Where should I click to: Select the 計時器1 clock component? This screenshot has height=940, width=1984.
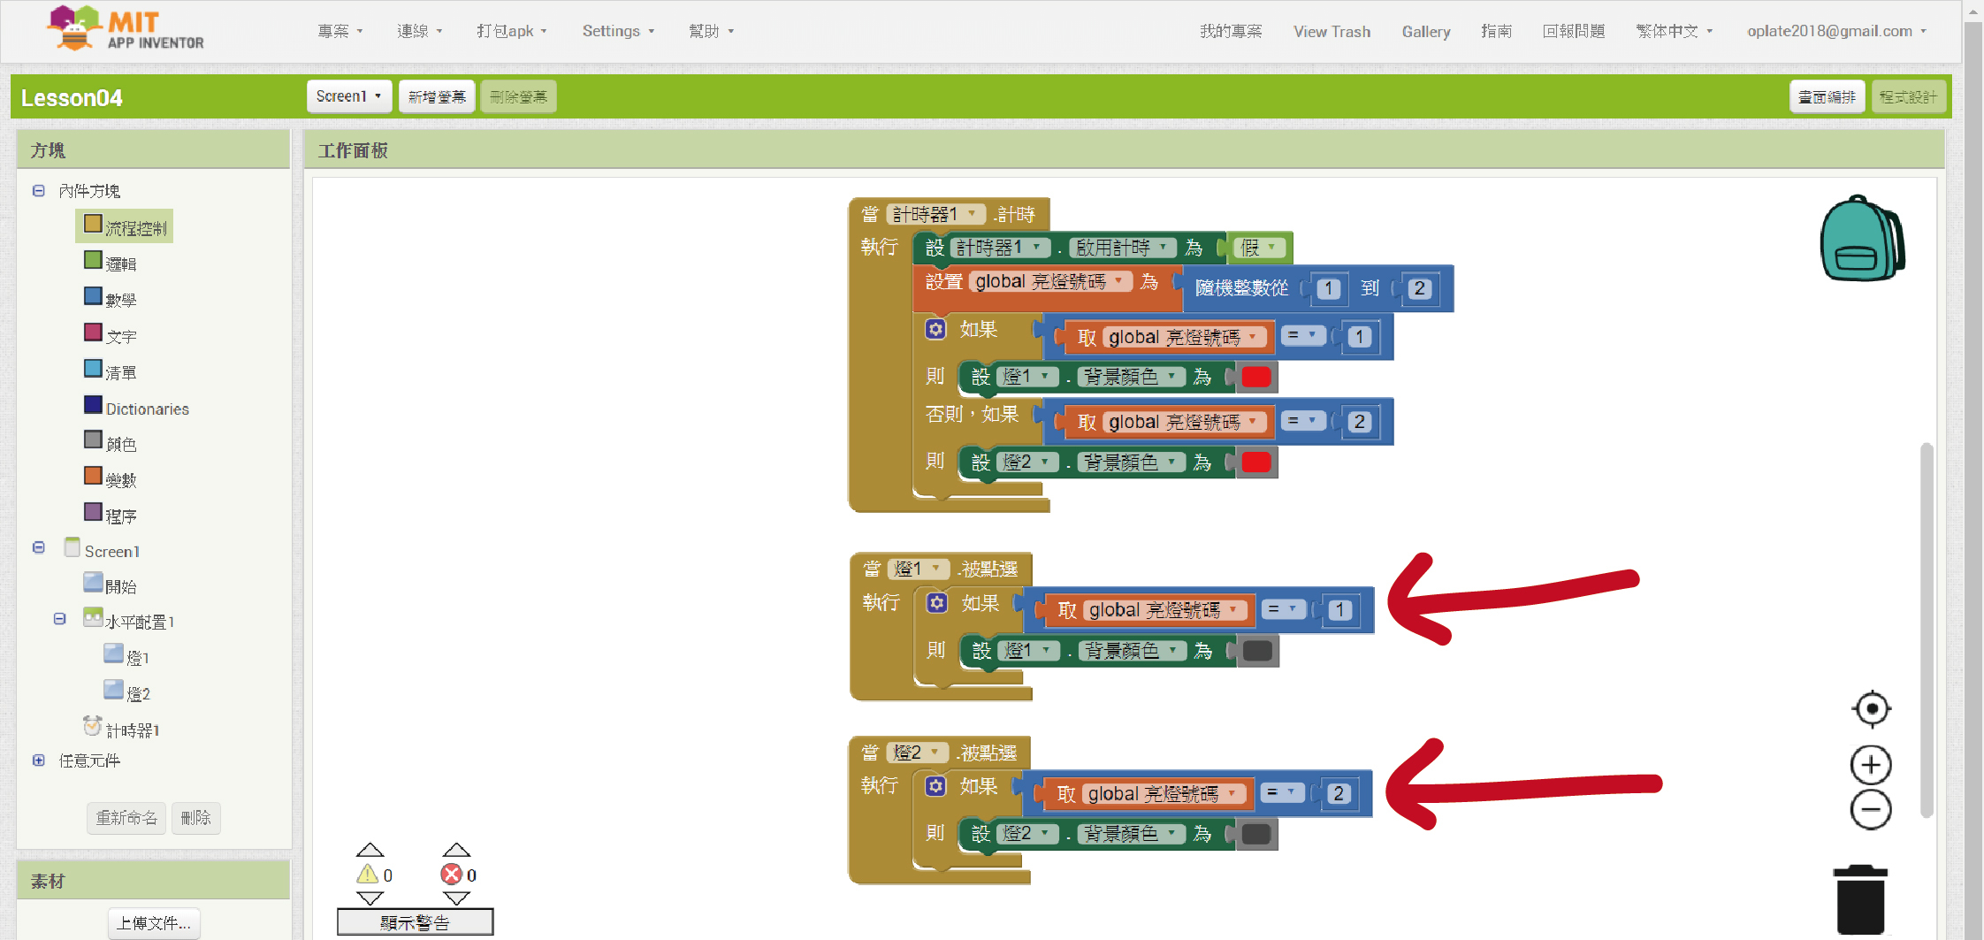tap(122, 730)
